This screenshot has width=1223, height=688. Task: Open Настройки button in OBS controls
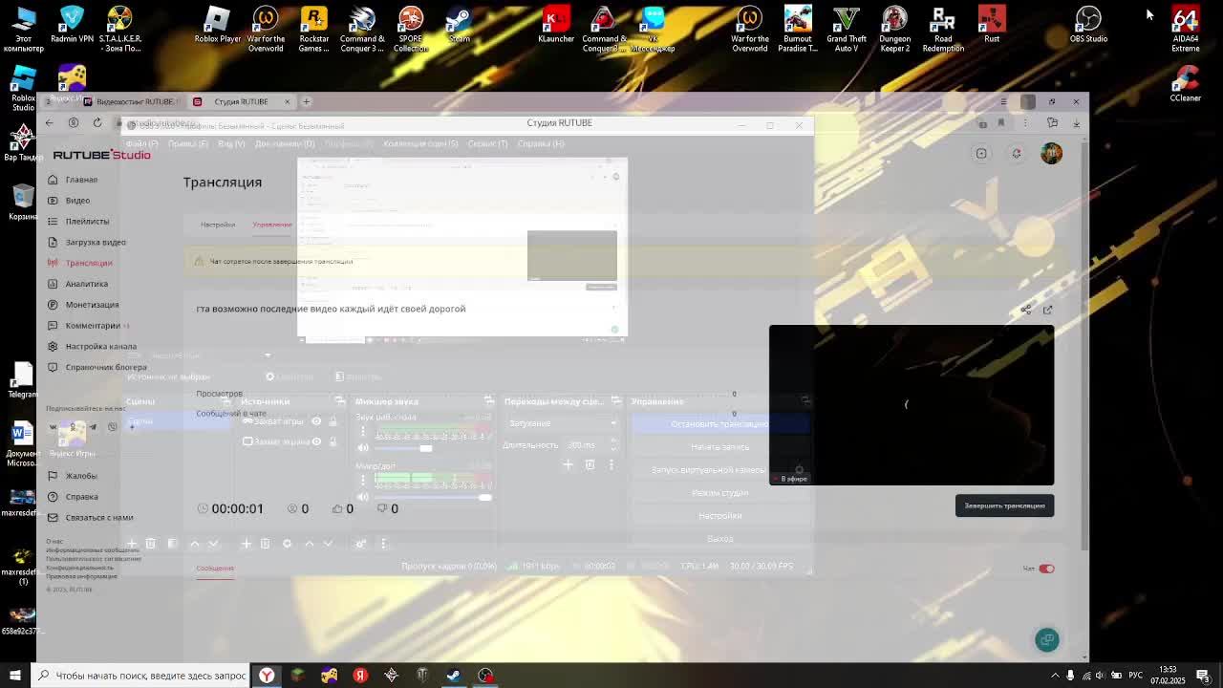click(x=719, y=516)
